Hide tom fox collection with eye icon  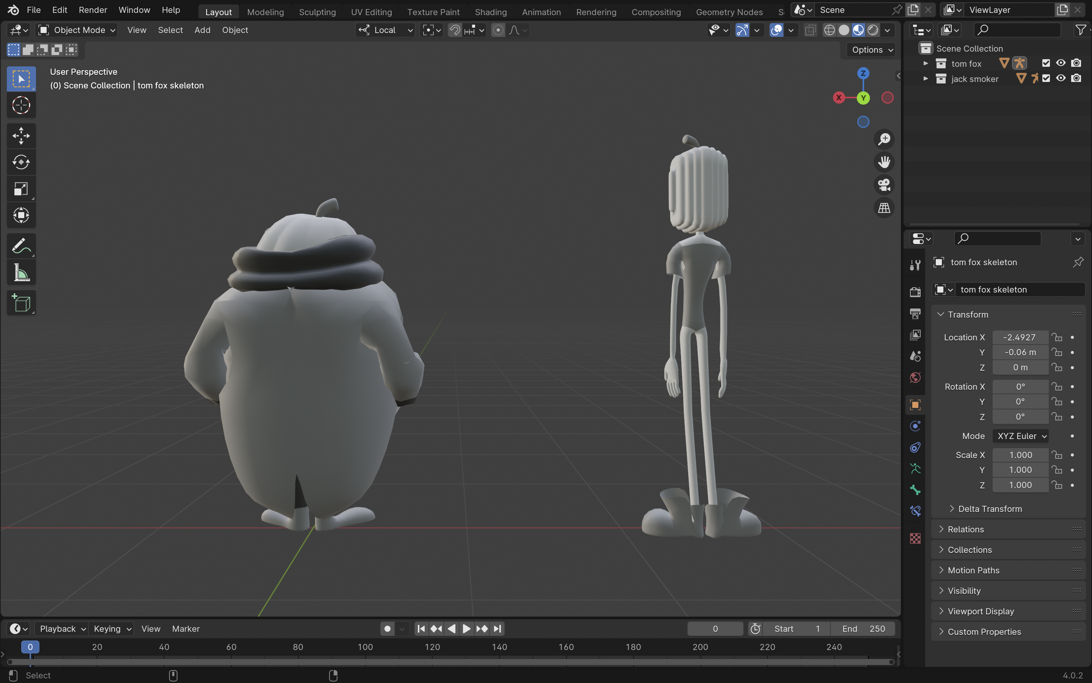point(1061,63)
